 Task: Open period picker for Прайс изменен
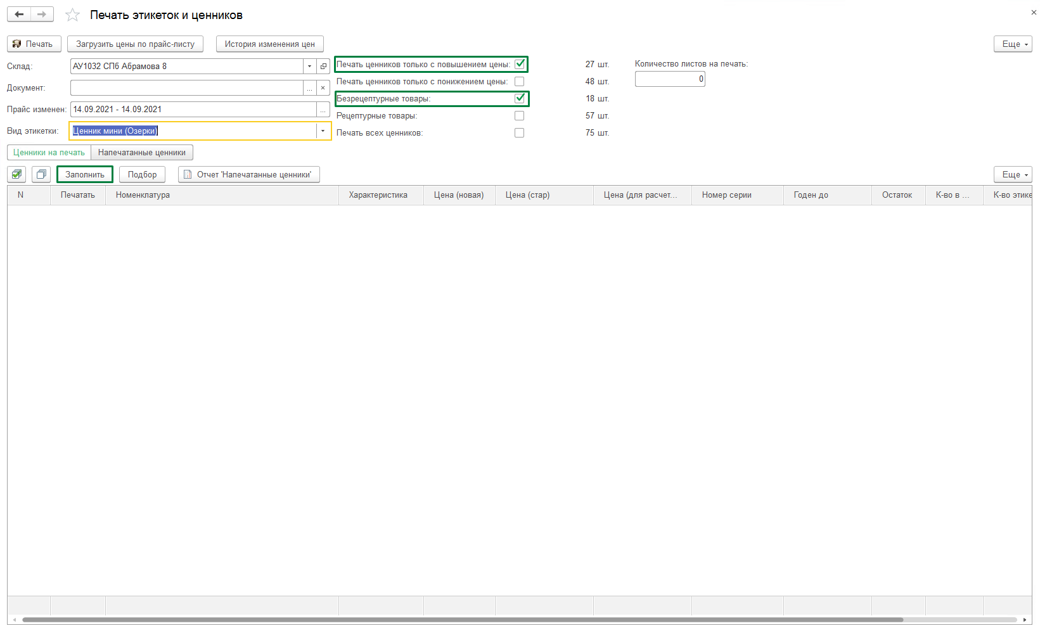coord(323,110)
